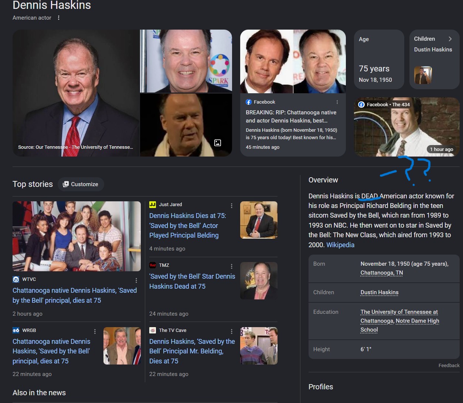Open three-dot menu beside American actor
Image resolution: width=463 pixels, height=403 pixels.
coord(58,18)
